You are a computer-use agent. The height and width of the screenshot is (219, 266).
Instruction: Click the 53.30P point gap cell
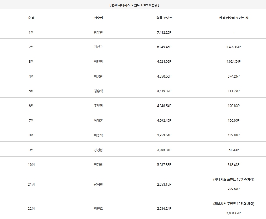(234, 150)
